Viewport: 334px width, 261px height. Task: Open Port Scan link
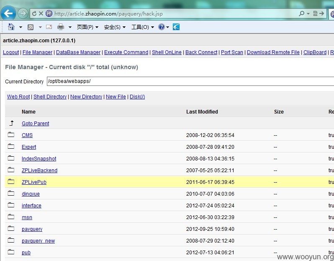232,52
